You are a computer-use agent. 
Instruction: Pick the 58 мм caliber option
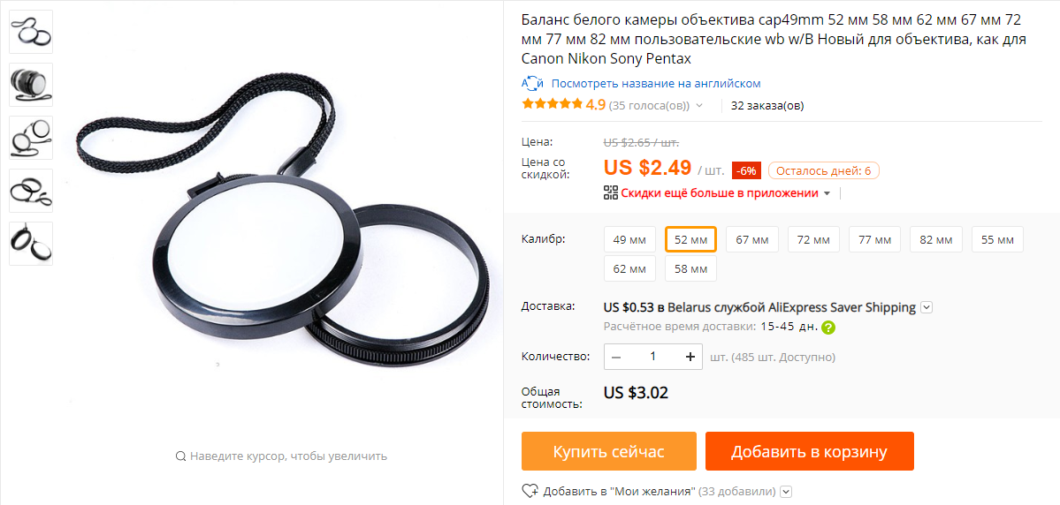click(690, 269)
